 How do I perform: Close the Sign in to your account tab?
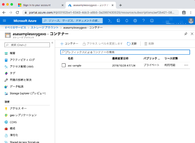click(62, 5)
